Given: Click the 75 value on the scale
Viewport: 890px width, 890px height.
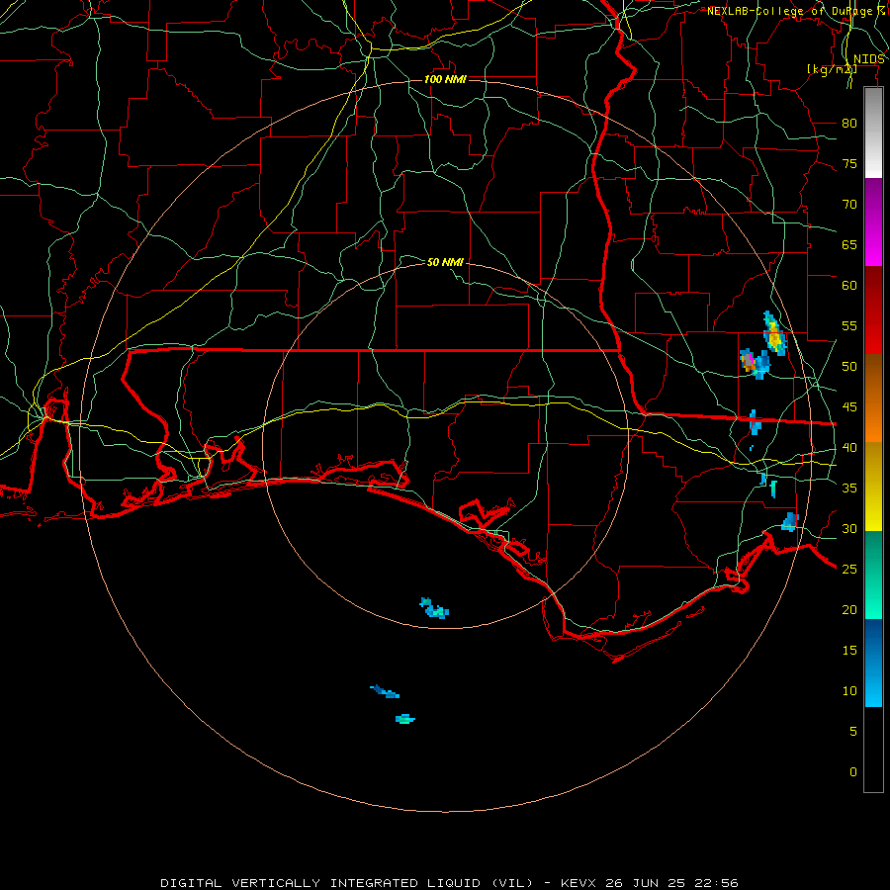Looking at the screenshot, I should [x=849, y=163].
